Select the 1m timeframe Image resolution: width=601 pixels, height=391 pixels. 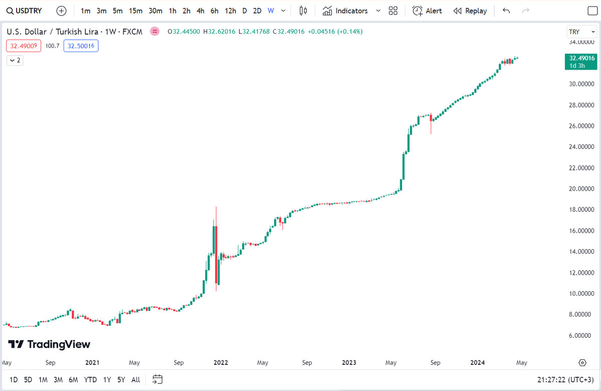pos(86,11)
